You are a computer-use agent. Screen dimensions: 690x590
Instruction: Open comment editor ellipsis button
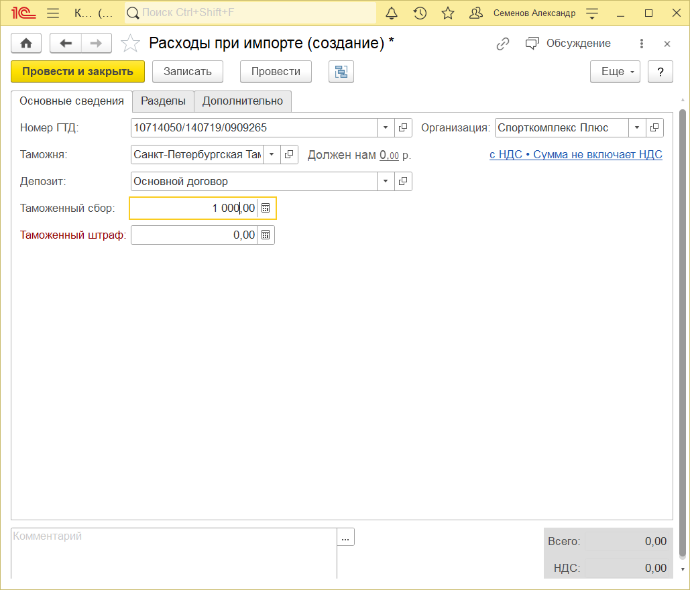(x=345, y=537)
